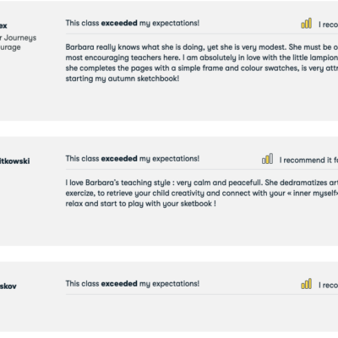Click "I reco" recommendation text in first review
Viewport: 338px width, 338px height.
[328, 25]
